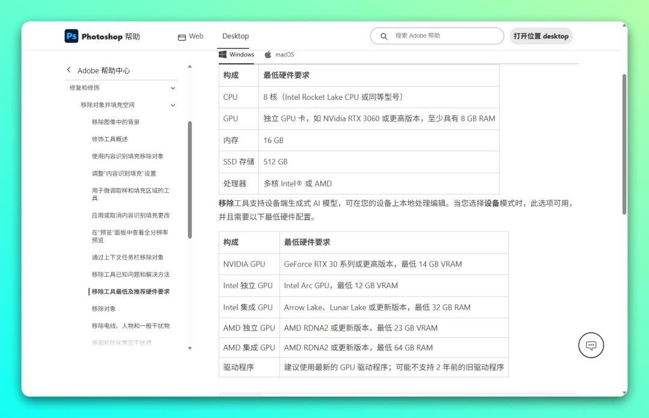Click the 'SSD 存储' row label
Screen dimensions: 649x418
tap(239, 162)
